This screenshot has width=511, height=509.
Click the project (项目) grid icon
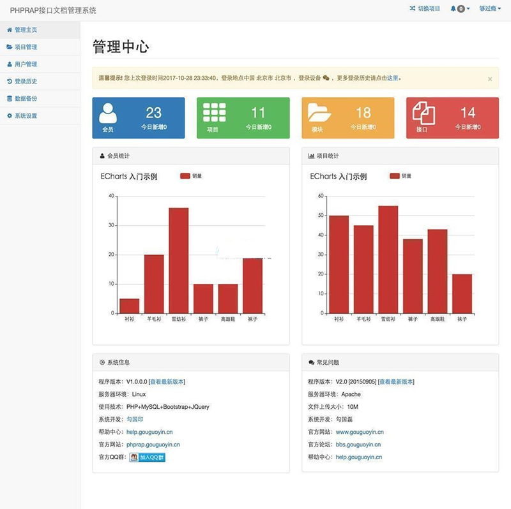[215, 113]
